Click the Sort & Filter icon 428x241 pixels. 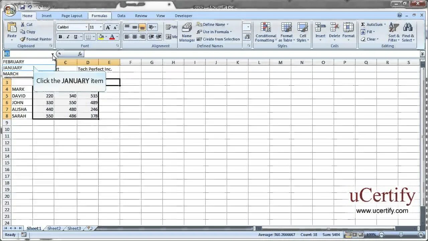pos(394,32)
